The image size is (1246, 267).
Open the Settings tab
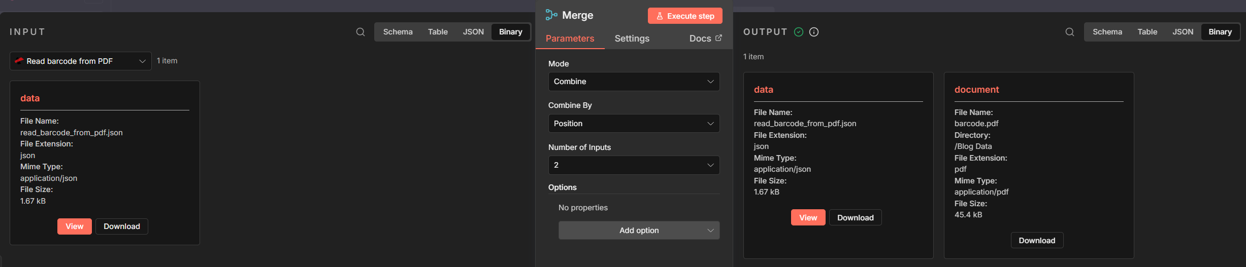click(632, 39)
